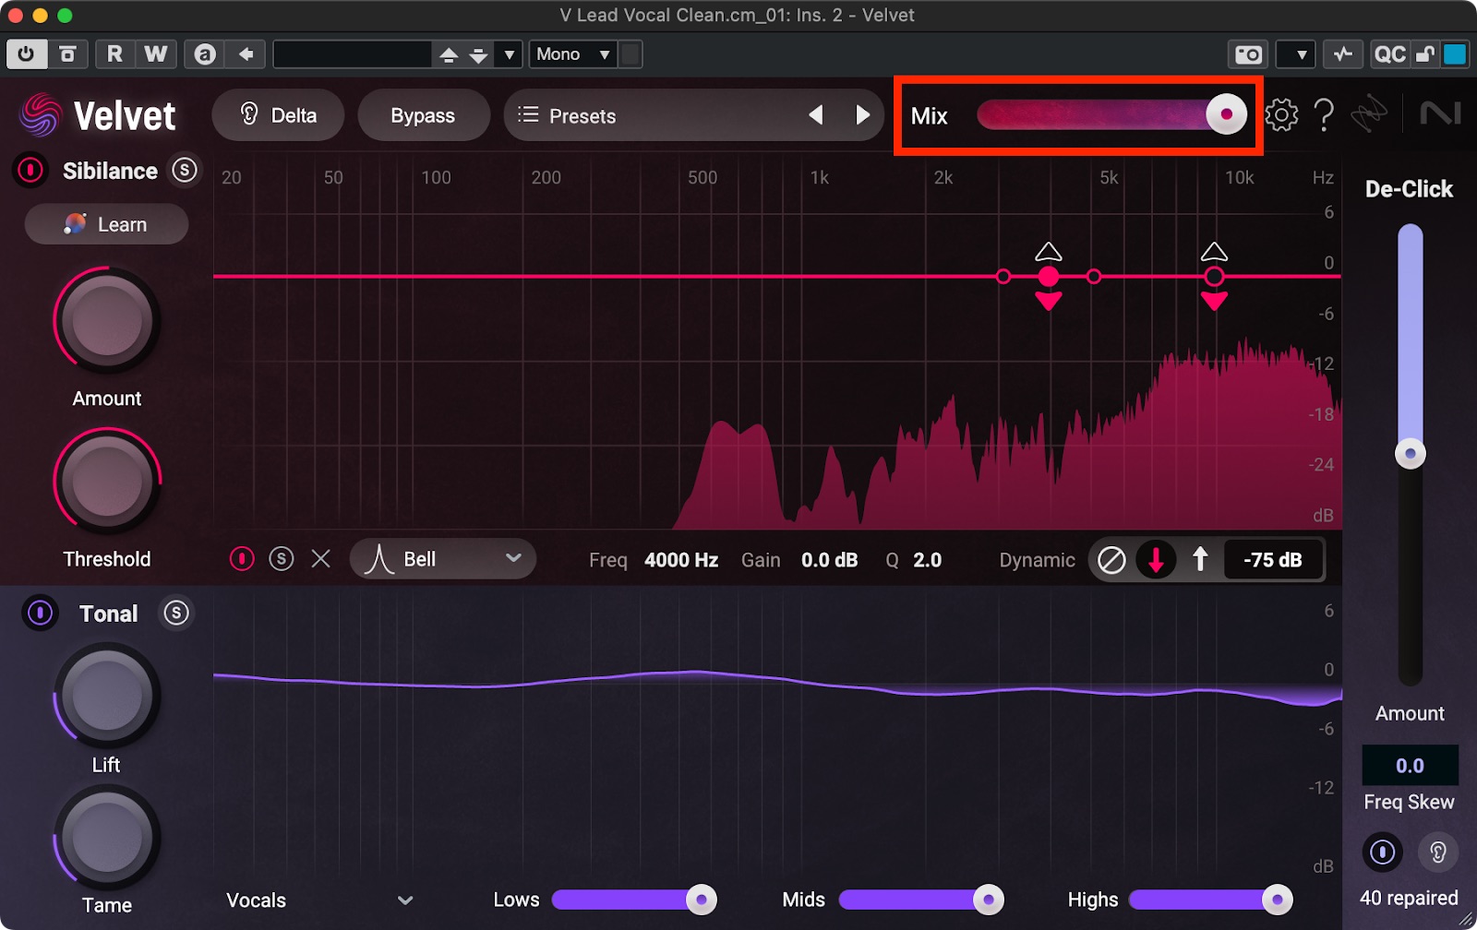Go to next Velvet preset

coord(863,114)
